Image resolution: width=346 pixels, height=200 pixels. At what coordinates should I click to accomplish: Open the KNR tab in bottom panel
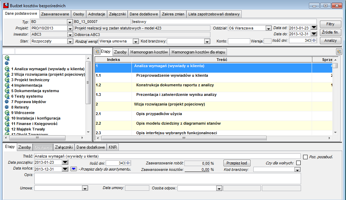113,147
